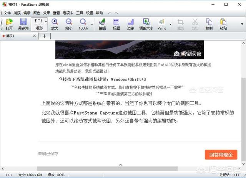This screenshot has width=246, height=178.
Task: Open the 捕获 menu
Action: [17, 13]
